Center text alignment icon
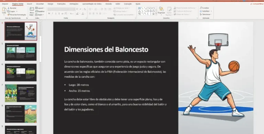The height and width of the screenshot is (134, 264). click(x=93, y=14)
